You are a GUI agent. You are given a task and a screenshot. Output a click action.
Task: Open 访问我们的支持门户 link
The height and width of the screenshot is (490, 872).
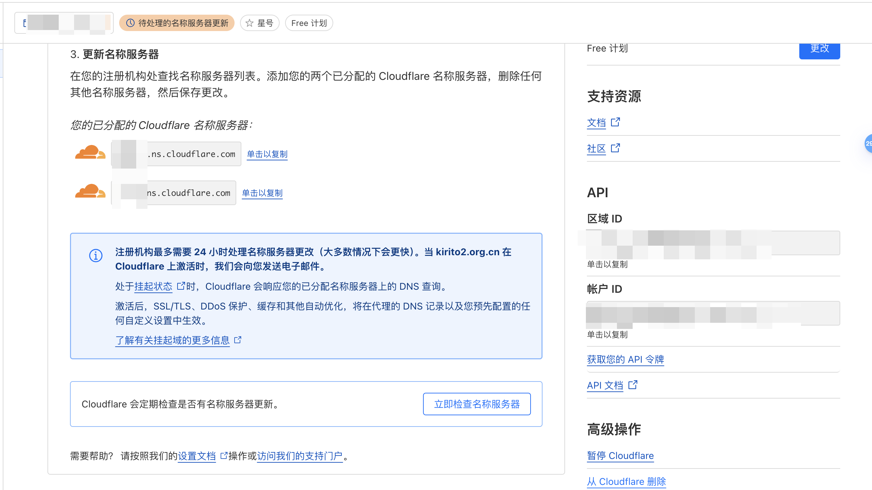click(299, 456)
